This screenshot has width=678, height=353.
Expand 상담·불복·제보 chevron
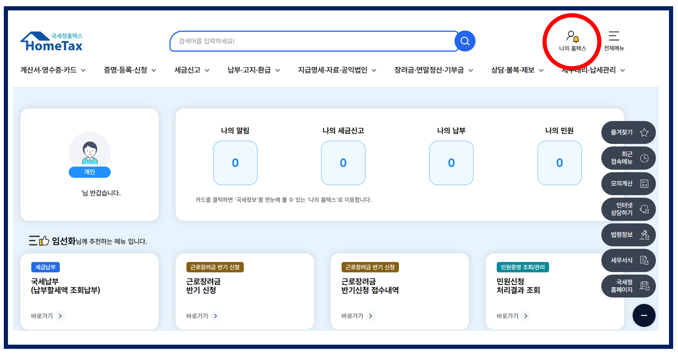(x=541, y=70)
